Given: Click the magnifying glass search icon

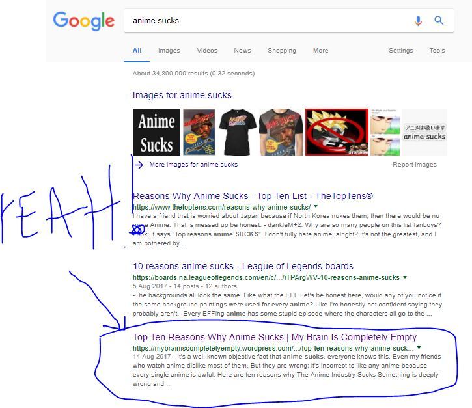Looking at the screenshot, I should pyautogui.click(x=439, y=20).
